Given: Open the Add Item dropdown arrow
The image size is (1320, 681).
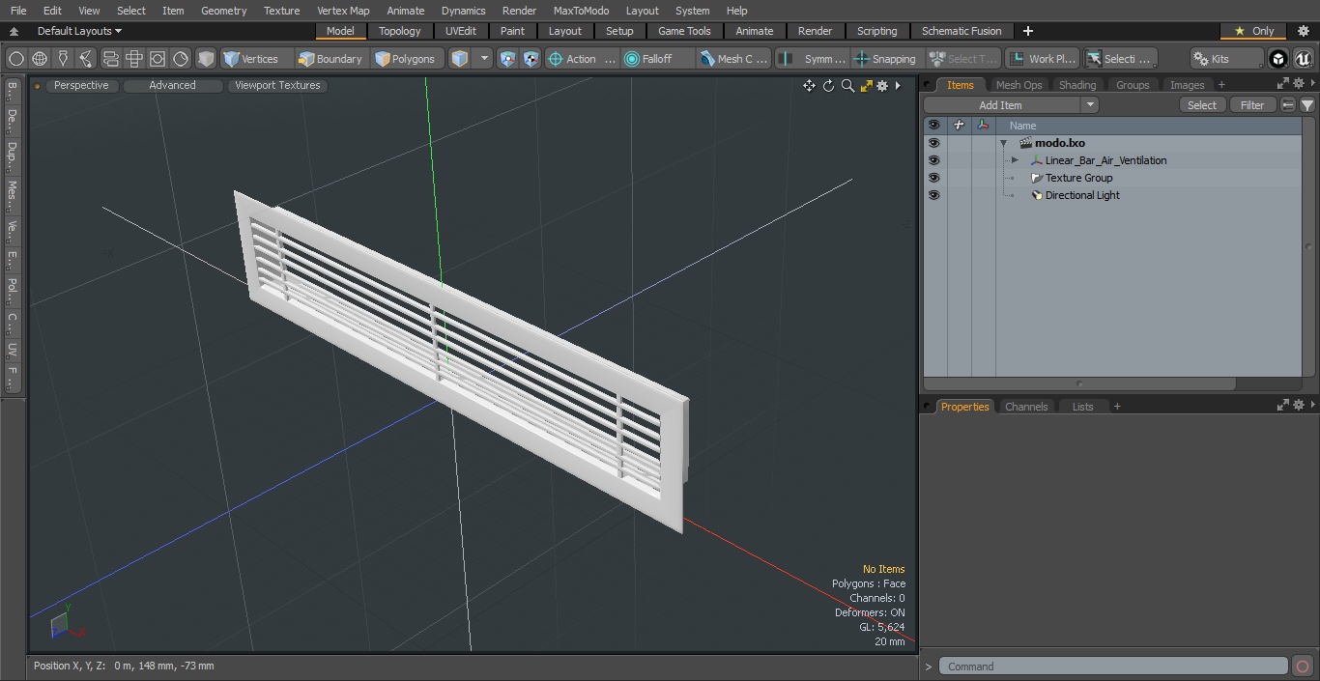Looking at the screenshot, I should [1089, 105].
